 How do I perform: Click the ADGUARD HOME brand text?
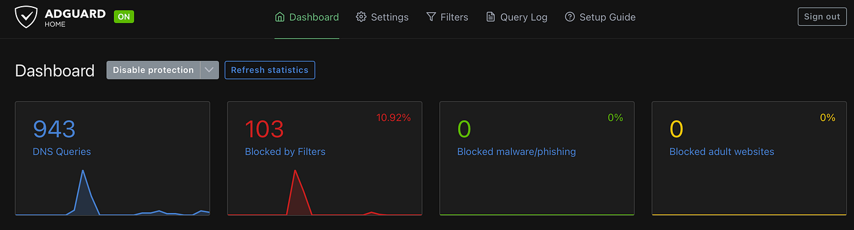(x=75, y=18)
